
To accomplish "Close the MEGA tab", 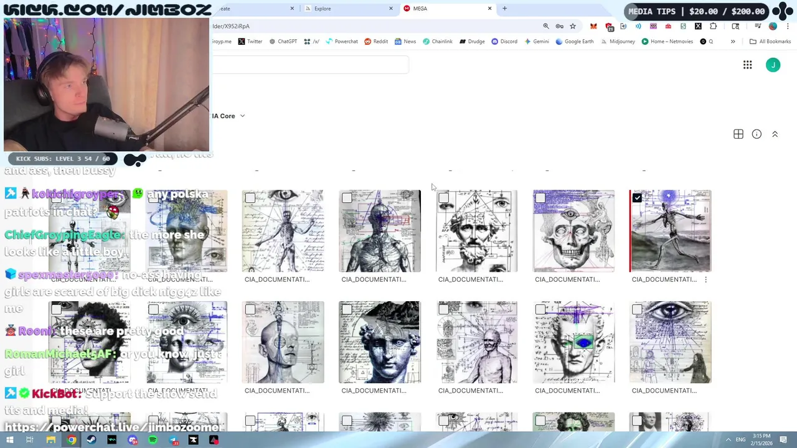I will click(489, 8).
